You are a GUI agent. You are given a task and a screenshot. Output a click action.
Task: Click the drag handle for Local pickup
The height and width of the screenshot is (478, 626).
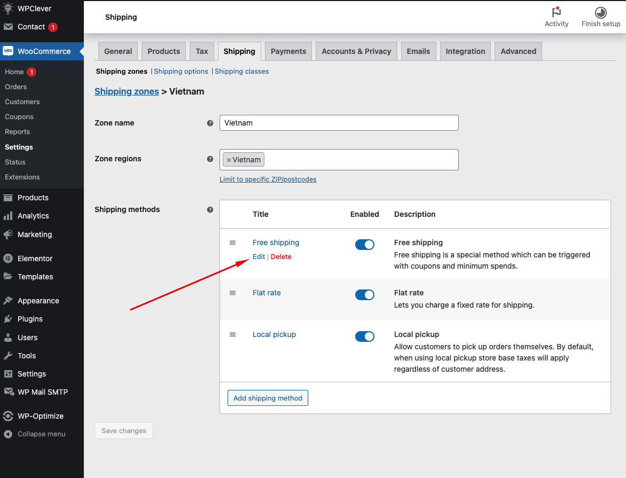pos(232,334)
